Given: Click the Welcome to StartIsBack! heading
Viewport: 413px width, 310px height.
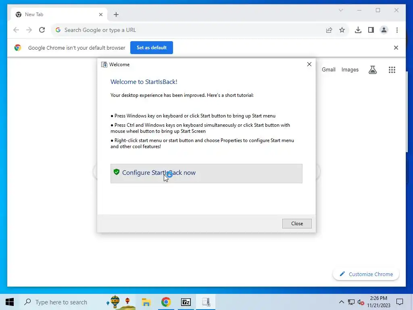Looking at the screenshot, I should [144, 82].
